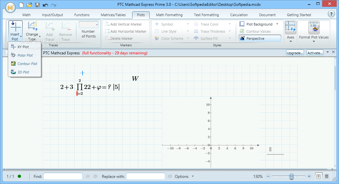Screen dimensions: 339x184
Task: Click the 130% zoom level text
Action: 258,177
